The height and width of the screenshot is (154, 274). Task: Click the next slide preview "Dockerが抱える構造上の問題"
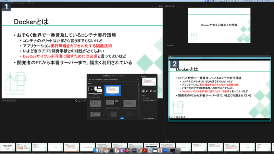219,25
